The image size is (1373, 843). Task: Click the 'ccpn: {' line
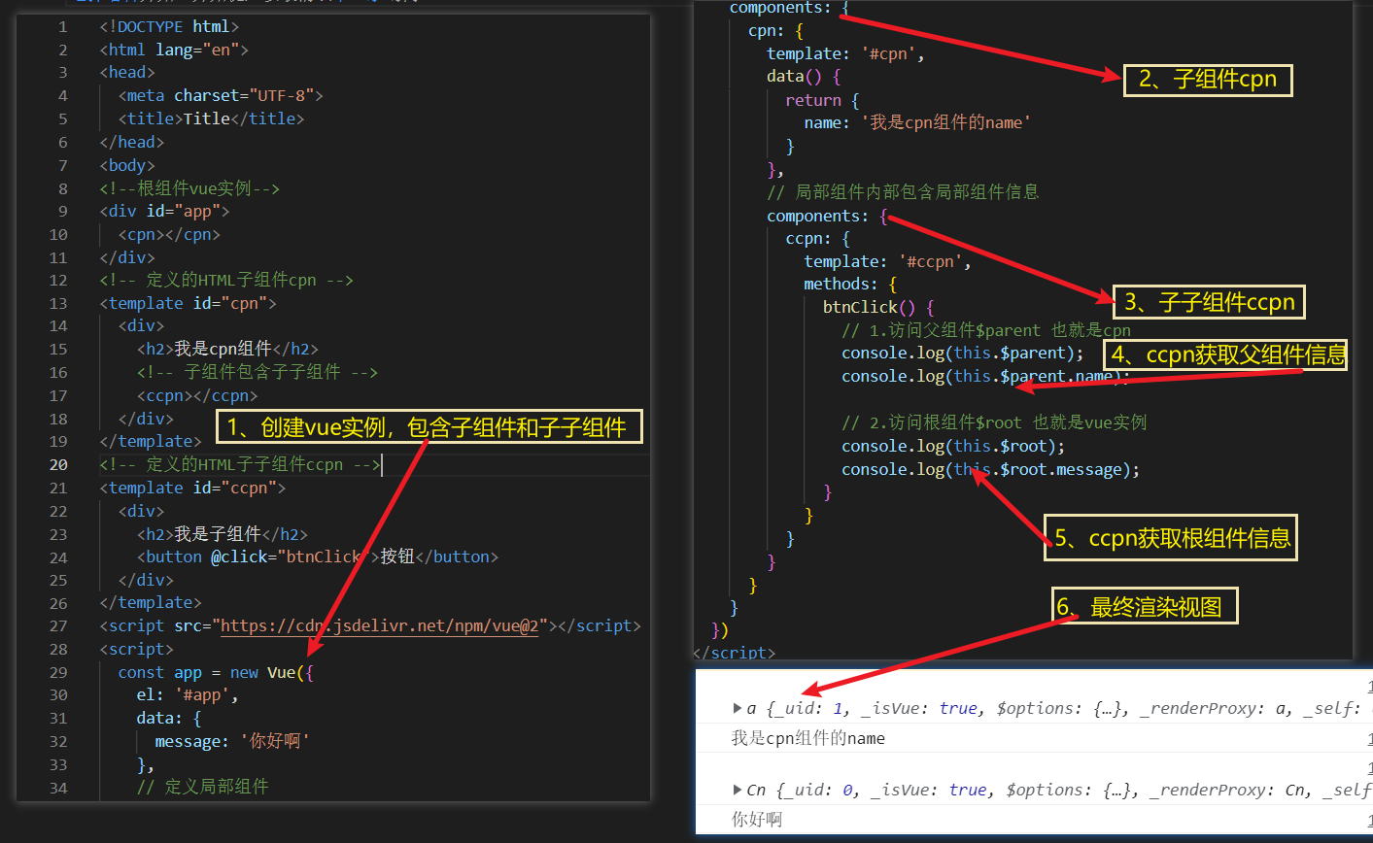pos(817,238)
